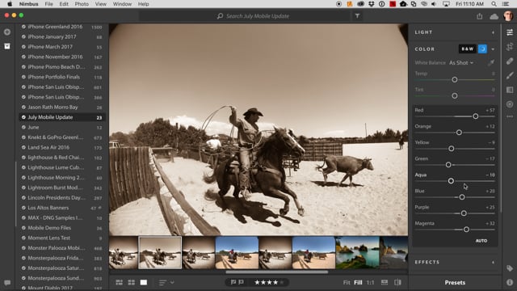Set zoom to Fill
517x291 pixels.
(x=358, y=282)
